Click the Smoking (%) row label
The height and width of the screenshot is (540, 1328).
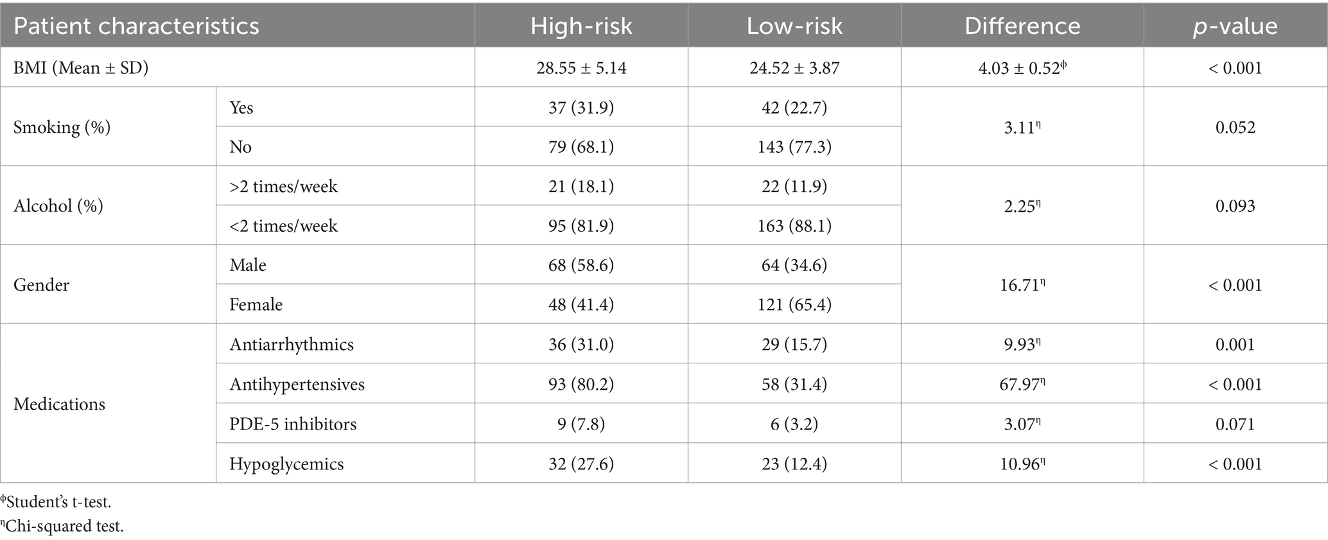tap(62, 127)
